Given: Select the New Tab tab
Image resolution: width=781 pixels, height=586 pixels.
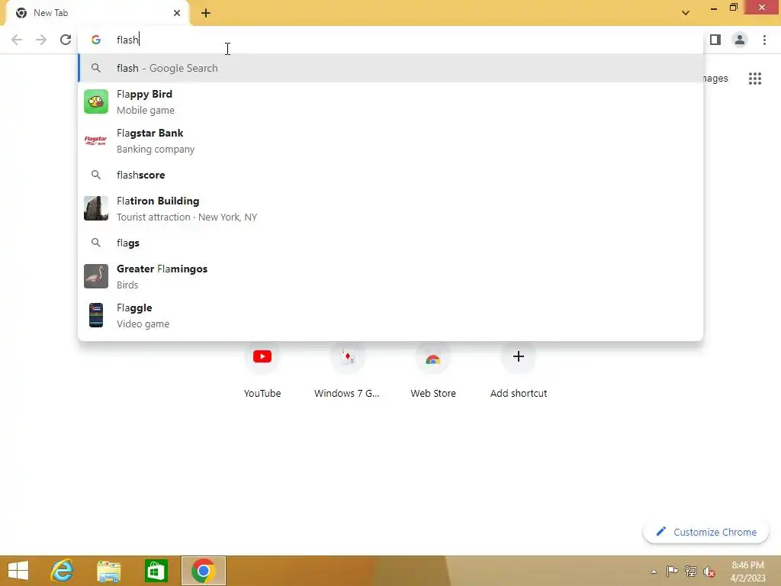Looking at the screenshot, I should [98, 13].
